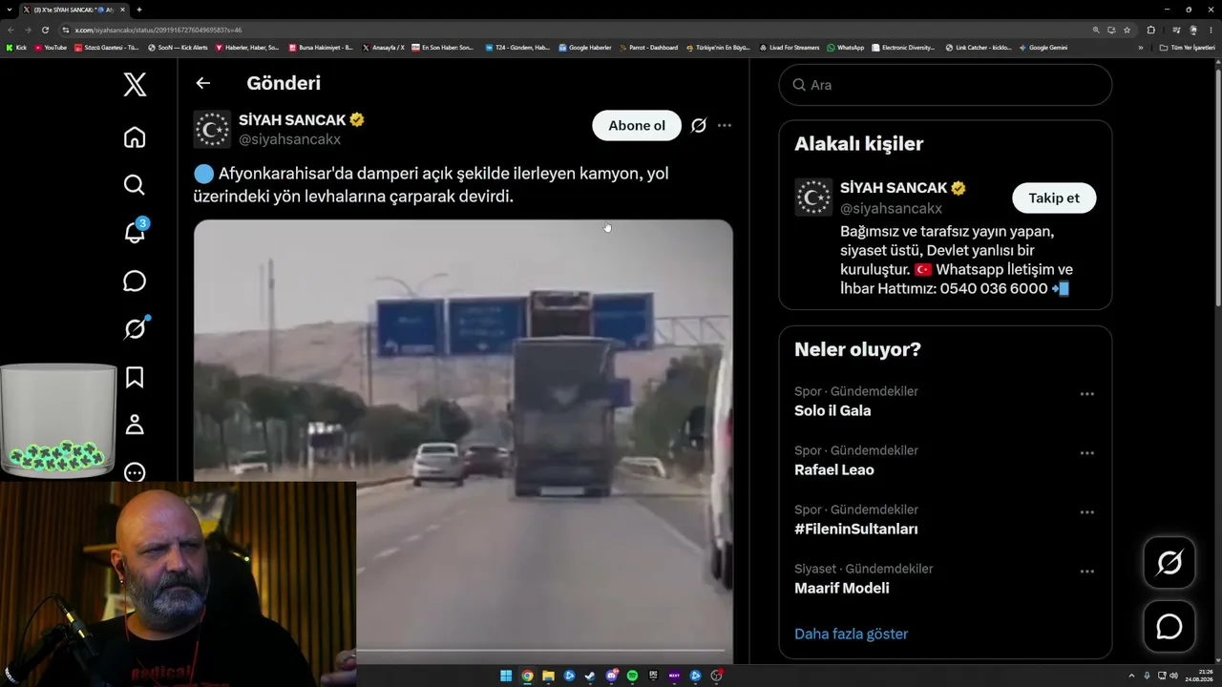Open the post's three-dot more menu
The height and width of the screenshot is (687, 1222).
[725, 126]
